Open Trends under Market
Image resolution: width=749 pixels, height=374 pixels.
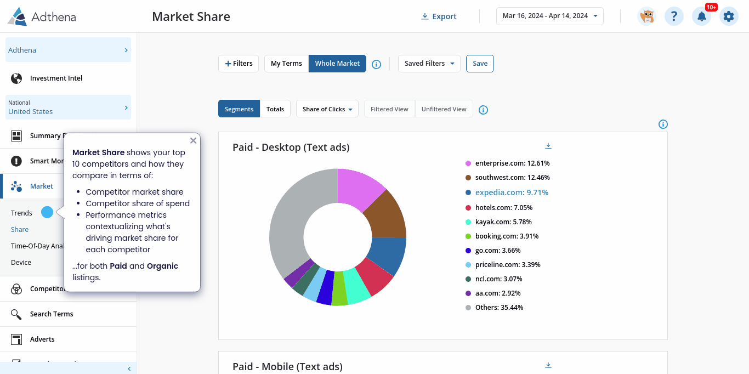point(21,213)
